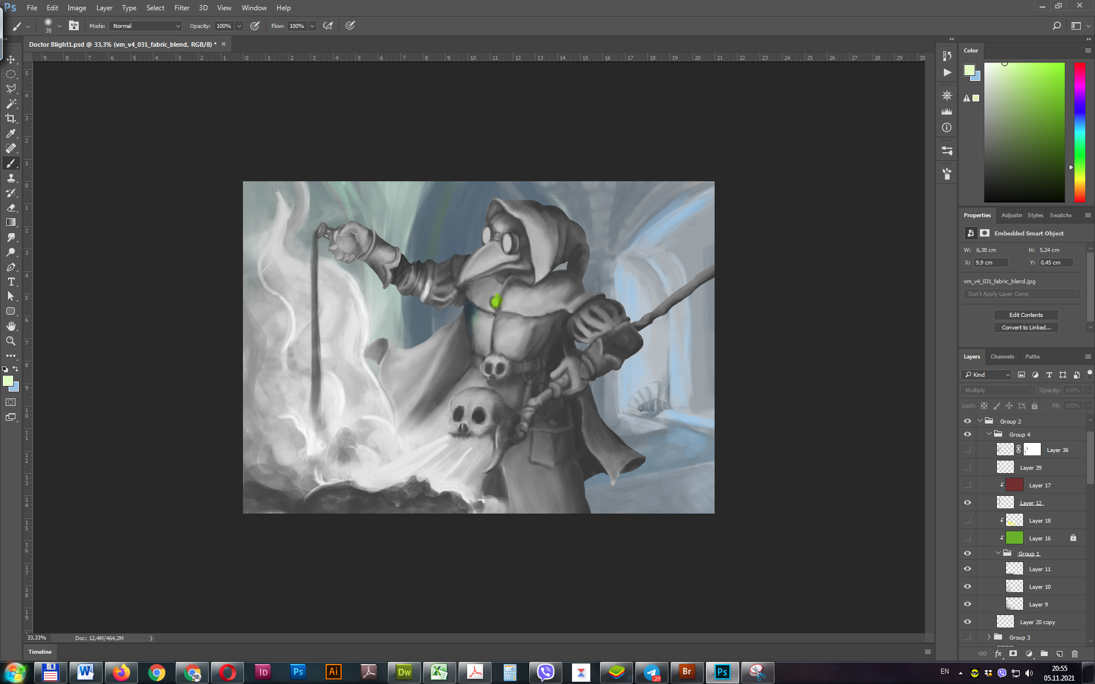Select the Brush tool in toolbar

(11, 163)
